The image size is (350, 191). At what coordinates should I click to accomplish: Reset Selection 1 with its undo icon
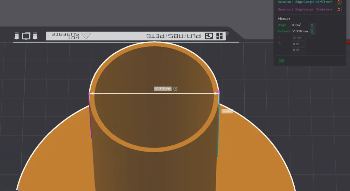pyautogui.click(x=338, y=2)
